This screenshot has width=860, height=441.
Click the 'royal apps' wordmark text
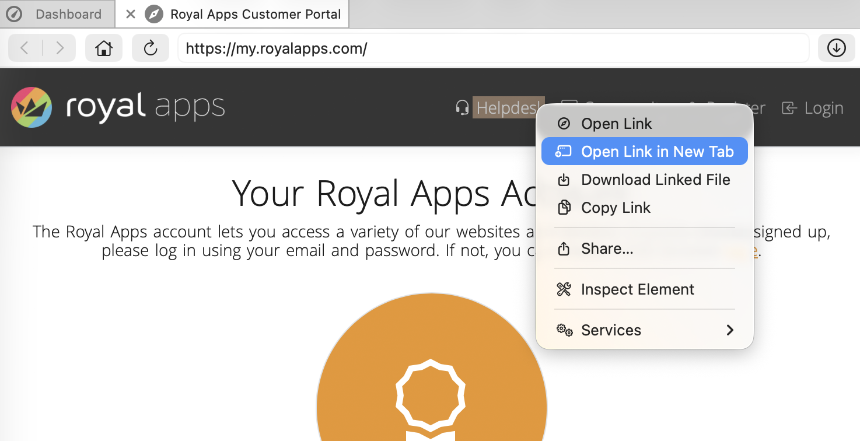click(x=145, y=108)
